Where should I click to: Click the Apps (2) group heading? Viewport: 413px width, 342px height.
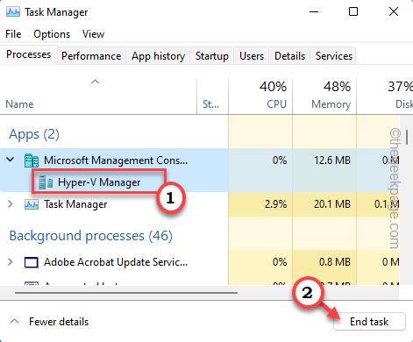(34, 134)
